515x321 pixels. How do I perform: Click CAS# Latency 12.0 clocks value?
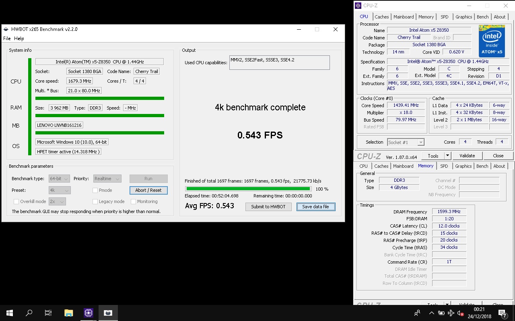click(449, 226)
